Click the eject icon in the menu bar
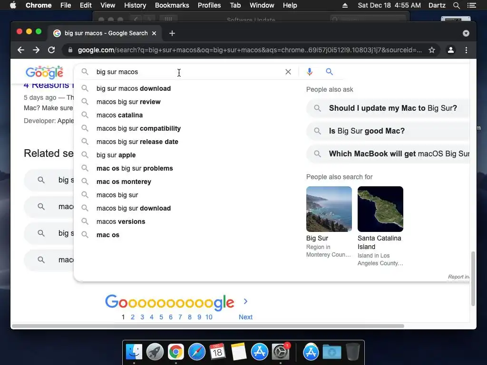The width and height of the screenshot is (487, 365). pyautogui.click(x=345, y=5)
